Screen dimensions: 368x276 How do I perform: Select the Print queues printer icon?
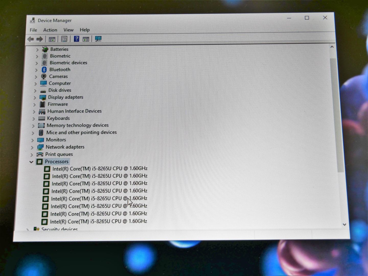(40, 154)
